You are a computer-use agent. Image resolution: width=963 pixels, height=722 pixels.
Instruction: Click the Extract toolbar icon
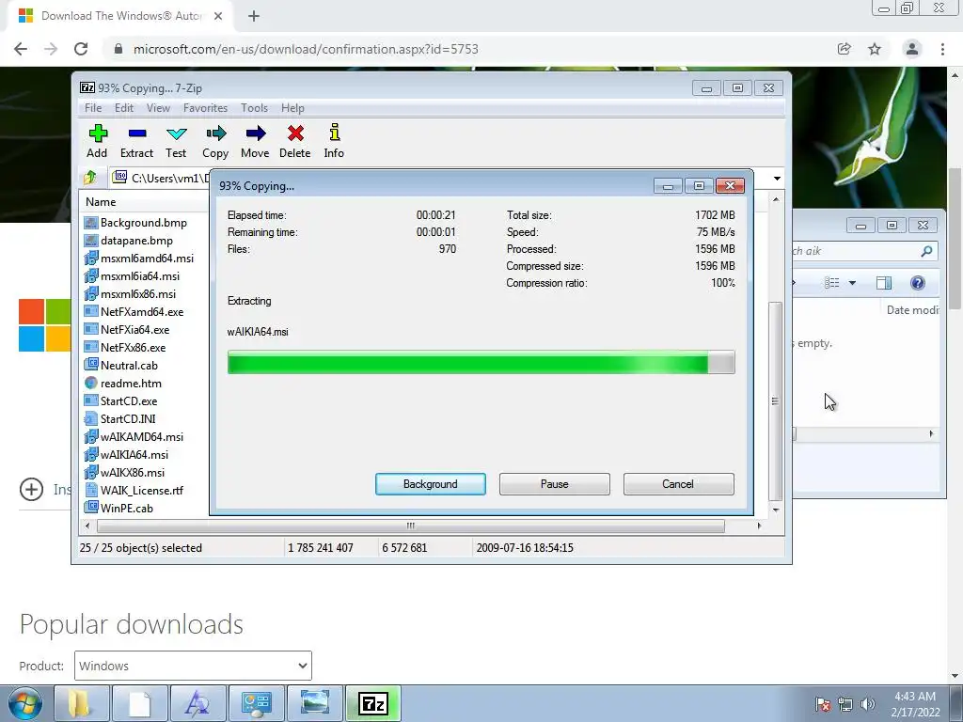click(136, 141)
